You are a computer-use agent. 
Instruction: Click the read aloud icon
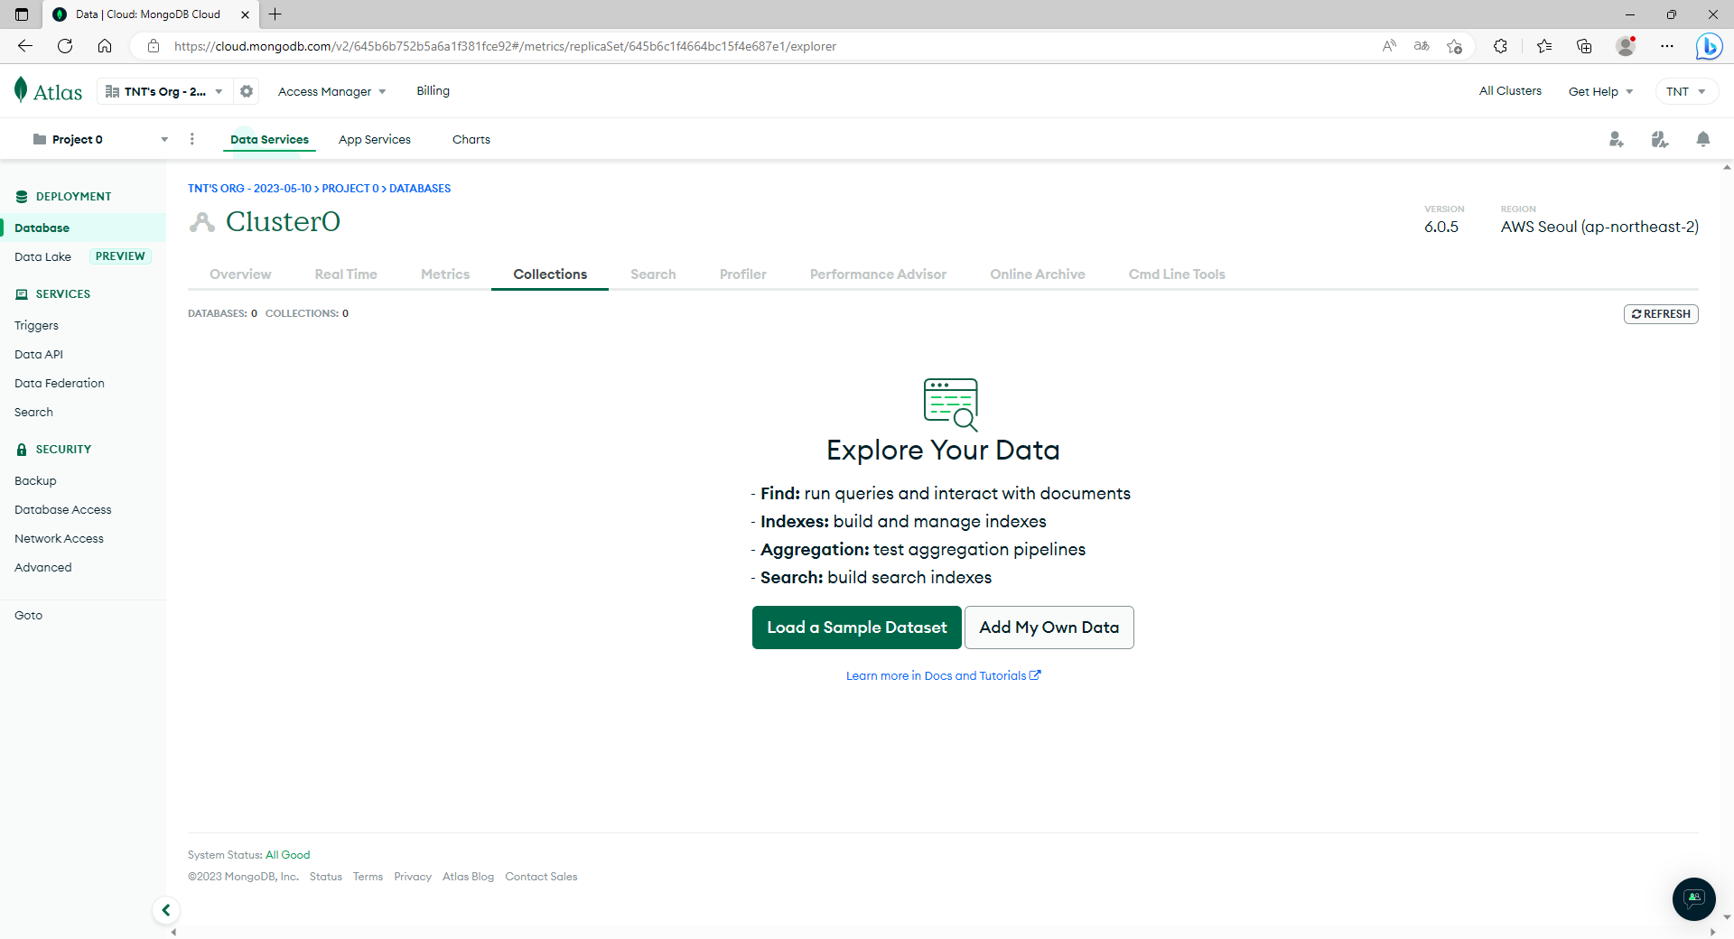click(1389, 46)
